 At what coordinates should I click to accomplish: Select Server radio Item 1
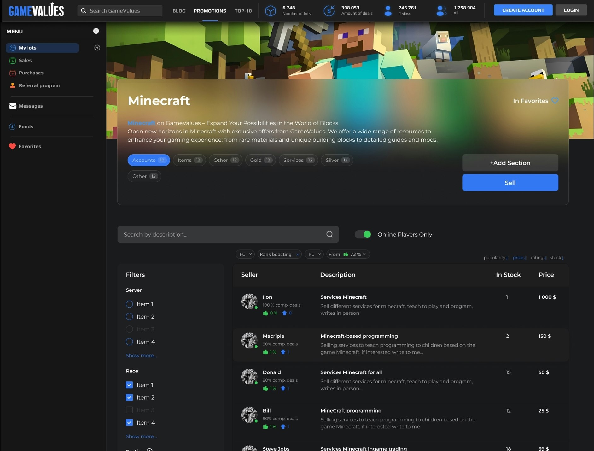click(x=129, y=304)
